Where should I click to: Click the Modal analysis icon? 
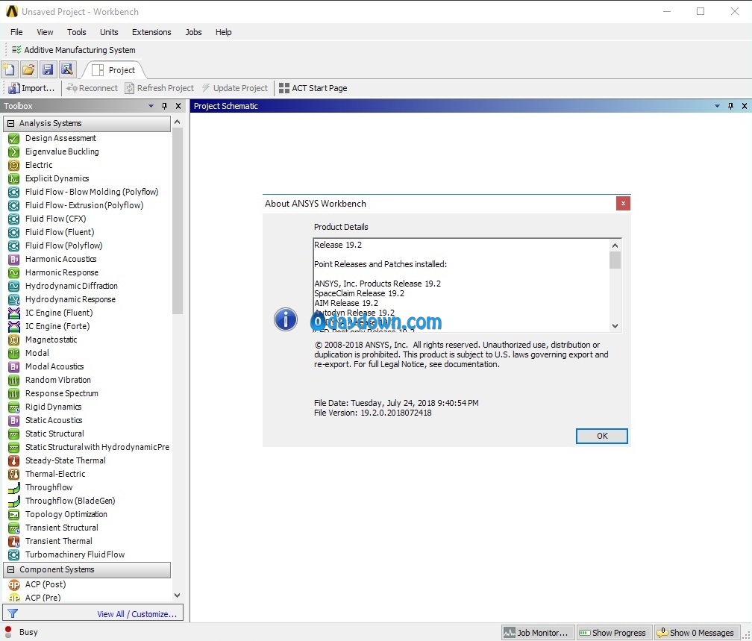pos(14,353)
